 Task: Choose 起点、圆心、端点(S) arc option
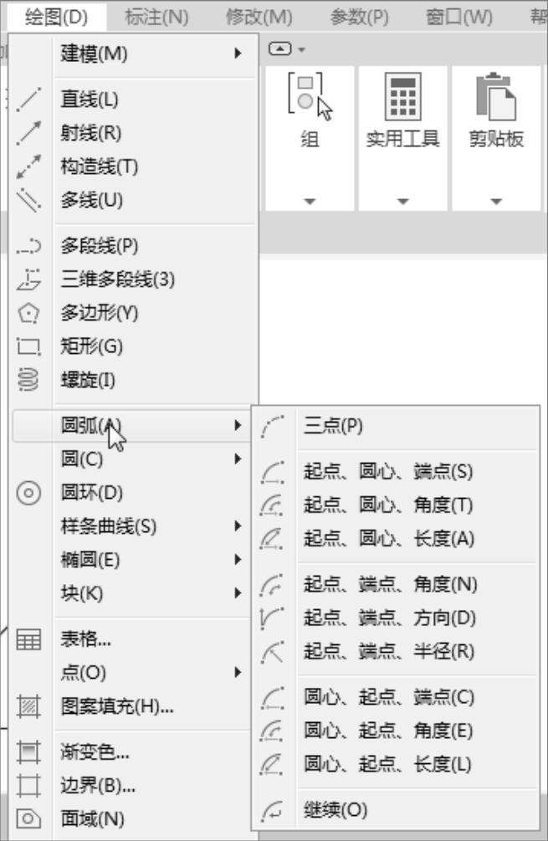coord(388,472)
